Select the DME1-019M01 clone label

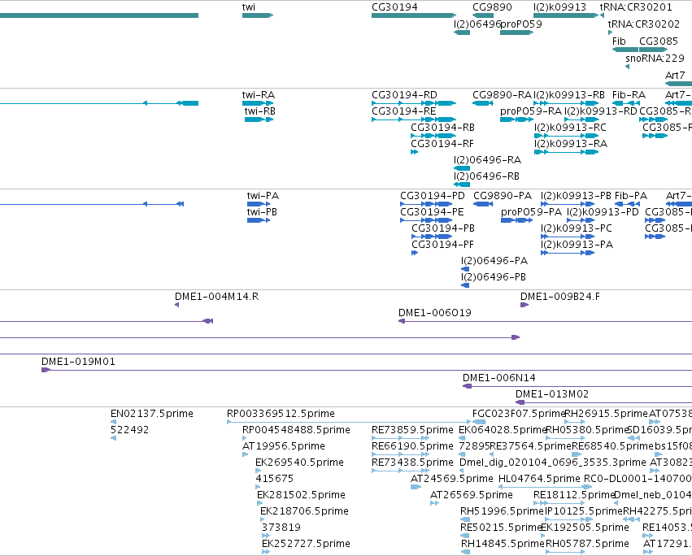(x=78, y=362)
